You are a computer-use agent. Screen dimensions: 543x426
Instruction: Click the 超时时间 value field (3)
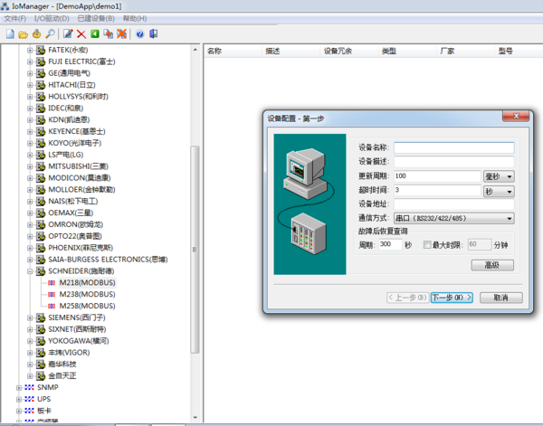pyautogui.click(x=437, y=190)
